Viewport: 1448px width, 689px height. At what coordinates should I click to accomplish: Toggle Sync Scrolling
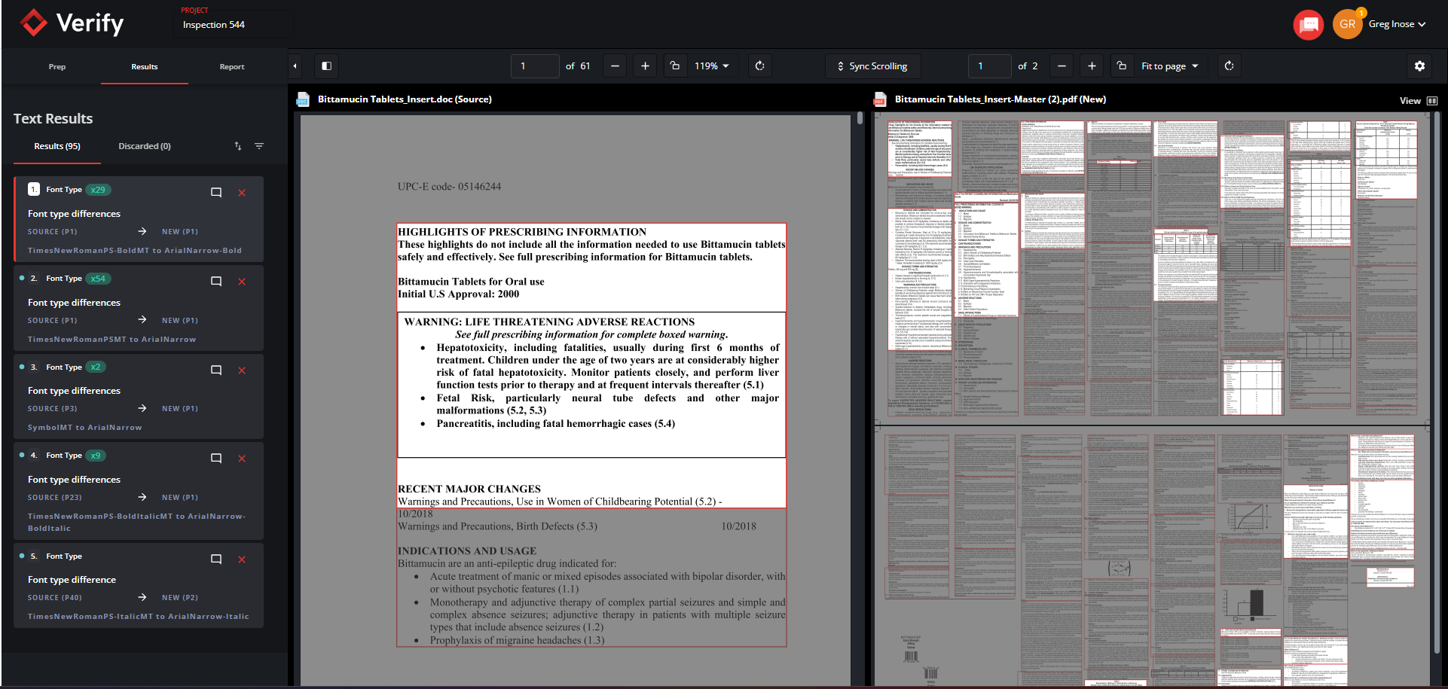(872, 66)
